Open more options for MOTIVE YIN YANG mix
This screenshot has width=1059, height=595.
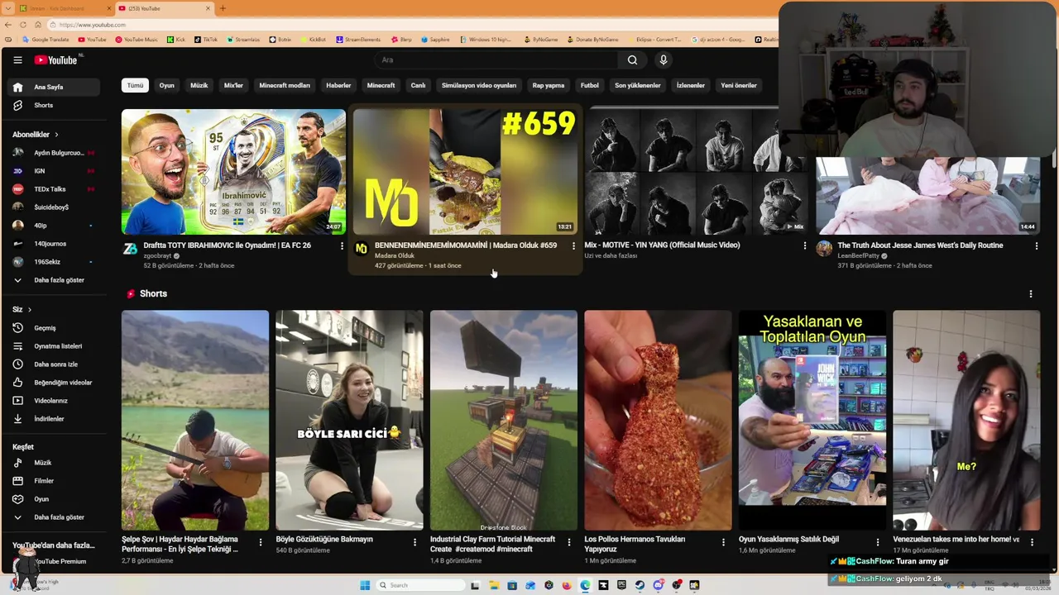coord(805,245)
